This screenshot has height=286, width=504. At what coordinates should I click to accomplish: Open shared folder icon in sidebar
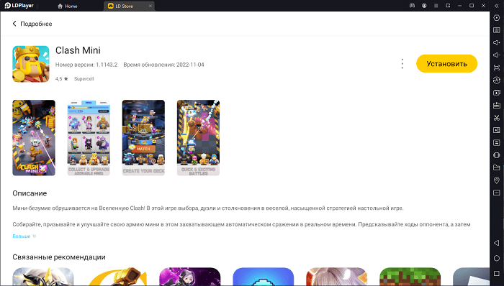[497, 167]
